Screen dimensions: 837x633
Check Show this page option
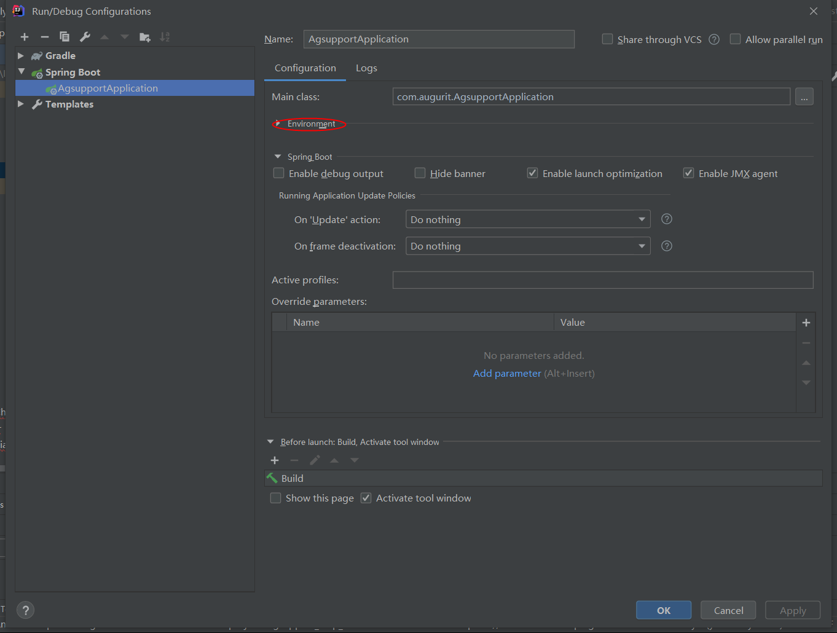276,498
